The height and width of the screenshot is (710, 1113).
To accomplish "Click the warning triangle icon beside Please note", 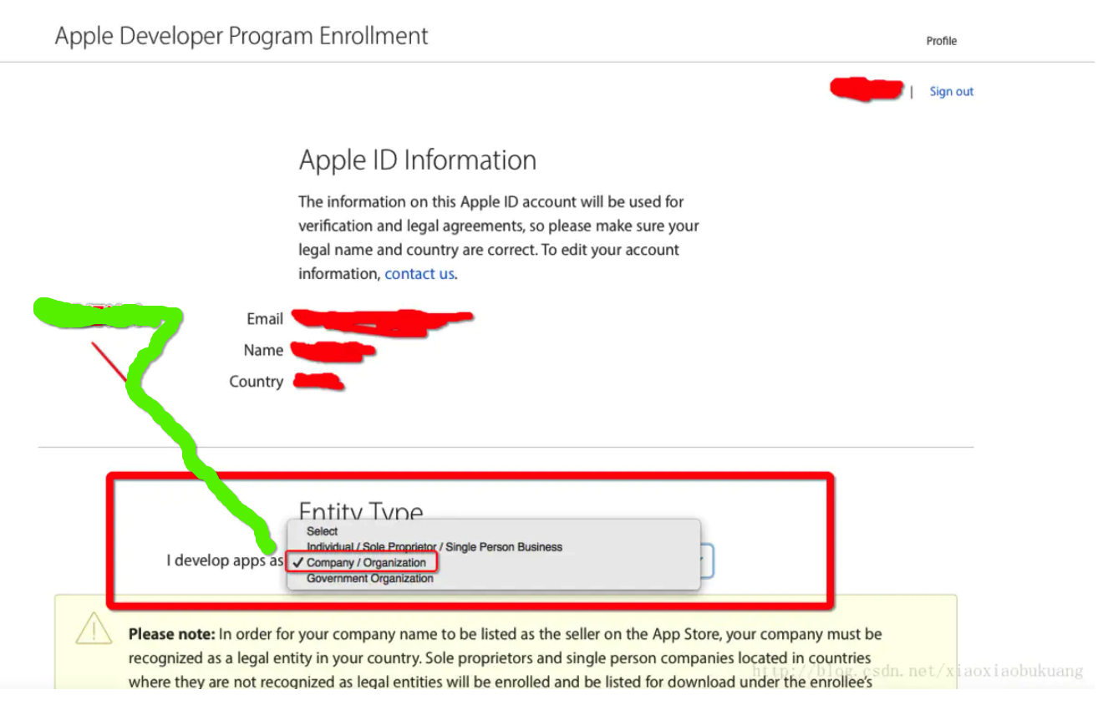I will 94,628.
